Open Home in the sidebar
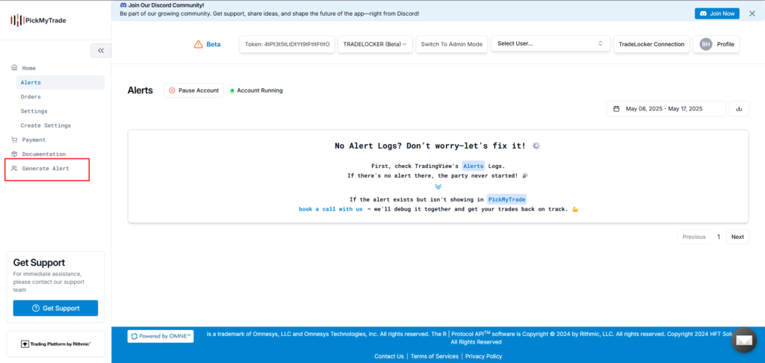The image size is (765, 363). point(29,68)
